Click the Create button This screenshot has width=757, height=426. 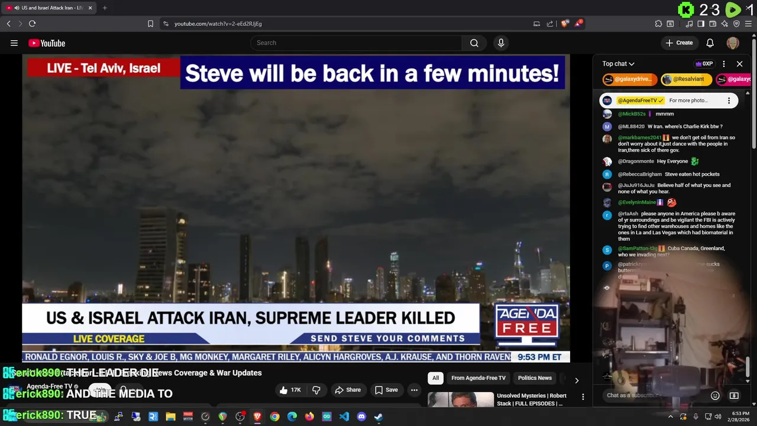(x=679, y=43)
